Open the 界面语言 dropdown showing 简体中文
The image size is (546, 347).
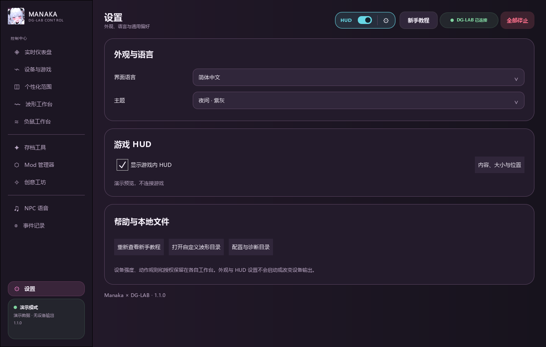pos(359,77)
